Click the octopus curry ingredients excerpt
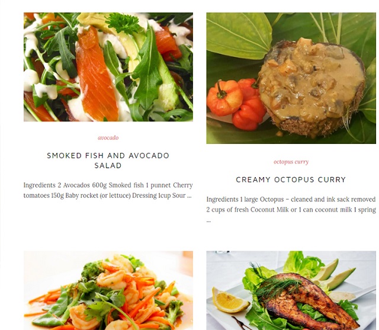 [291, 209]
